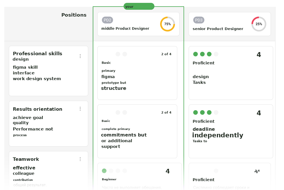Select PD2 Basic figma prototype level card
Viewport: 284px width, 190px height.
[x=137, y=73]
